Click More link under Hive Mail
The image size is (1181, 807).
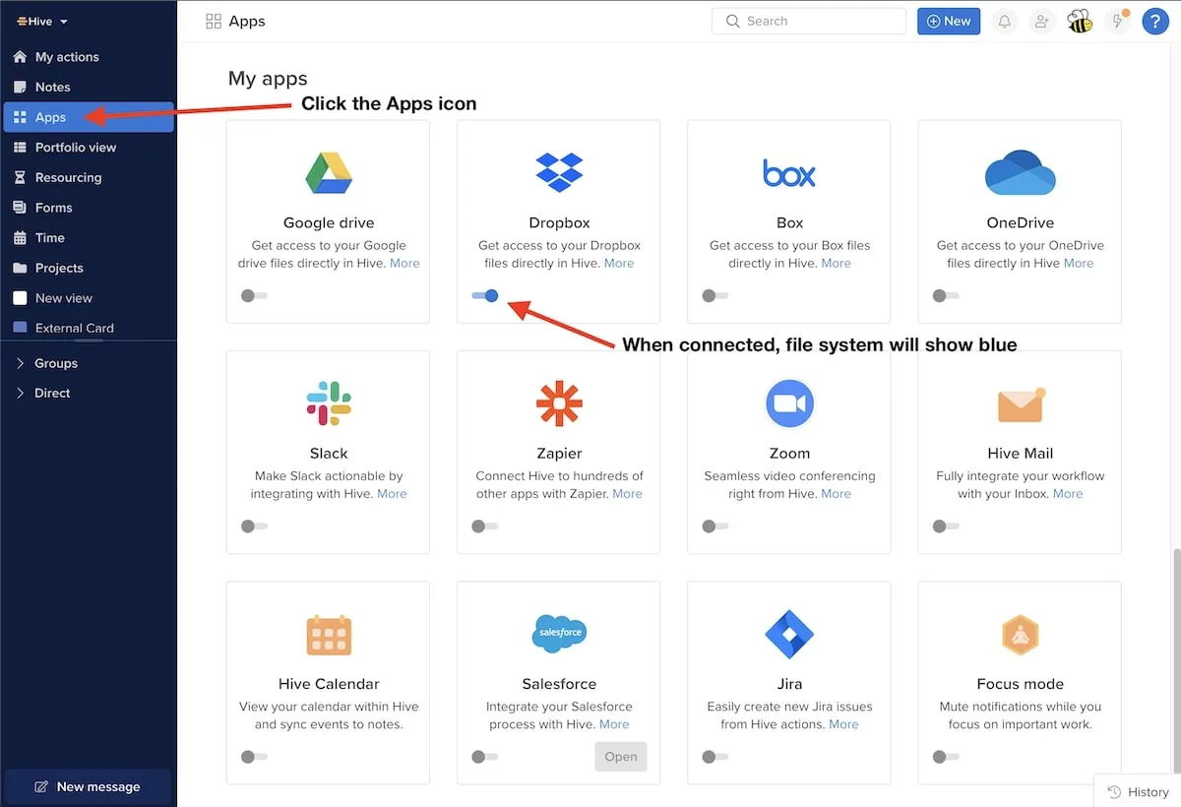(x=1068, y=494)
